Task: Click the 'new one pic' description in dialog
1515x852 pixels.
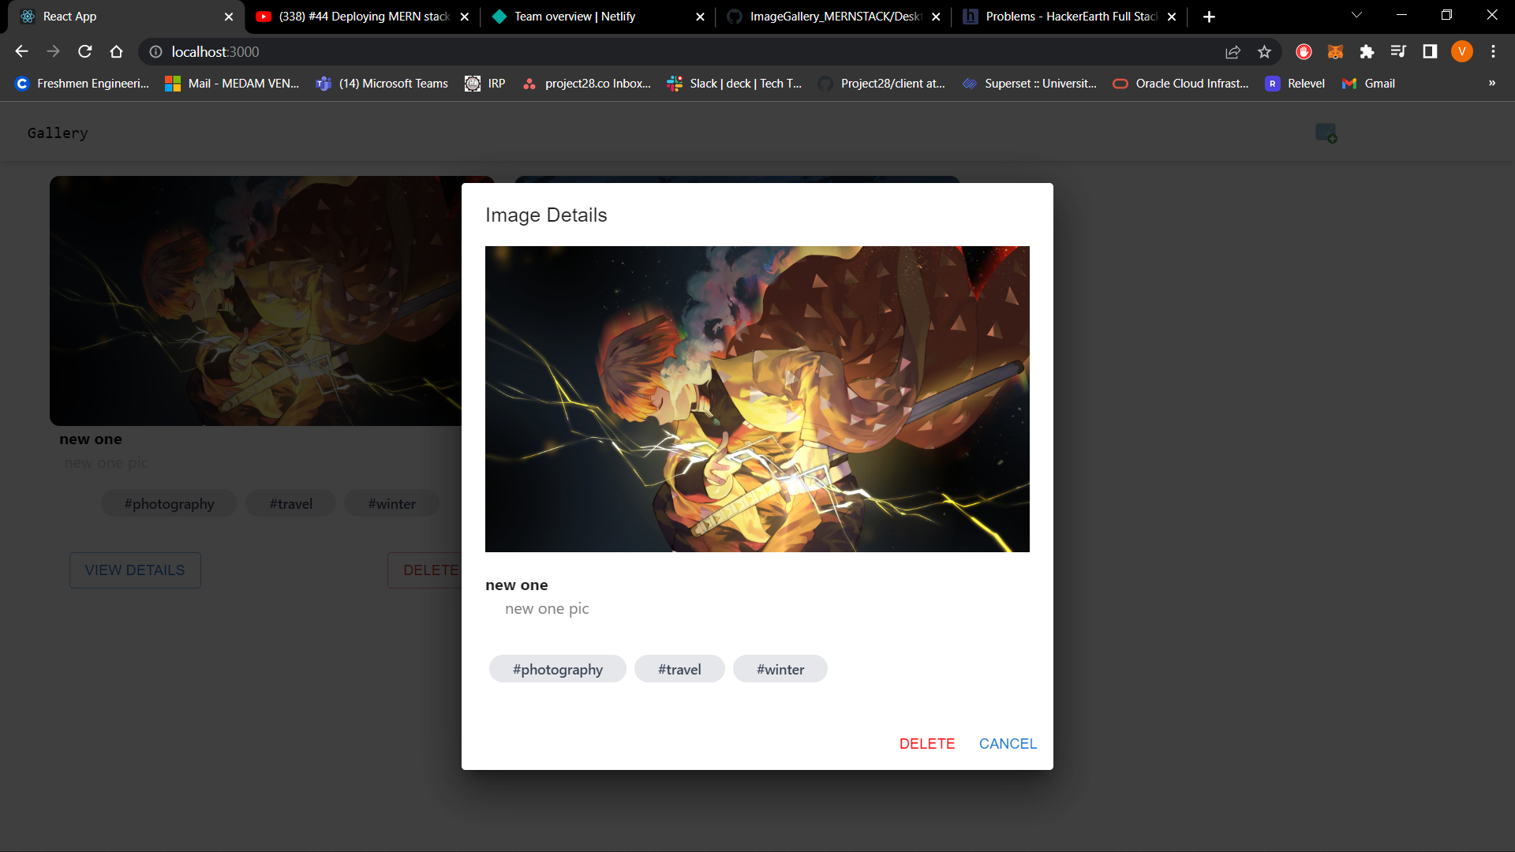Action: (547, 608)
